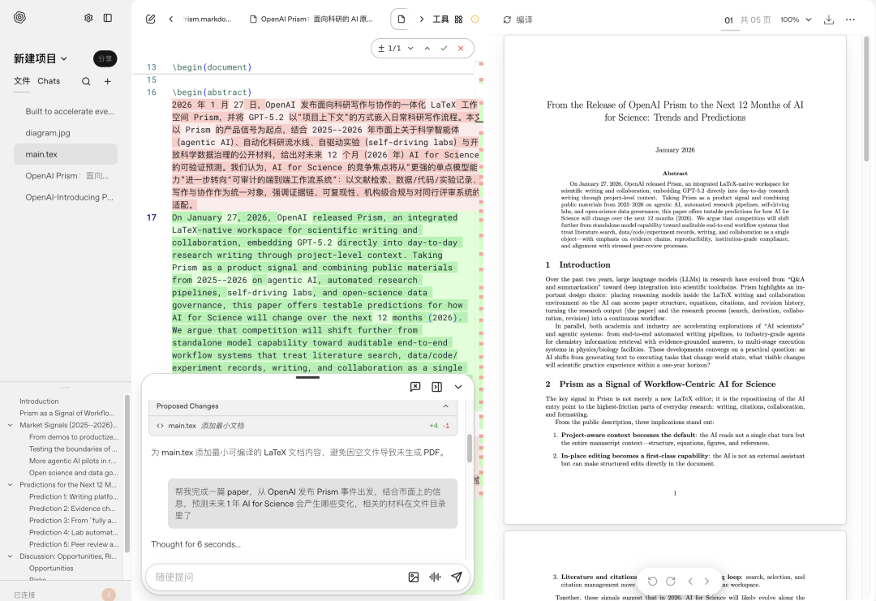Close the chat with the X bubble icon
Image resolution: width=876 pixels, height=601 pixels.
point(415,387)
